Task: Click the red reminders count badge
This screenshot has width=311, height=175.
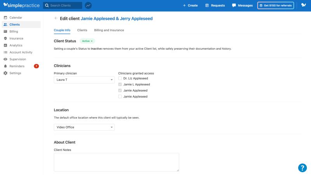Action: click(36, 66)
